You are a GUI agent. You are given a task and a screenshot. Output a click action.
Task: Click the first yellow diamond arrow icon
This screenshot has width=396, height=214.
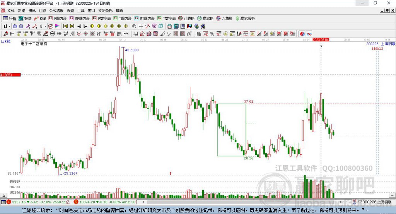coord(92,26)
